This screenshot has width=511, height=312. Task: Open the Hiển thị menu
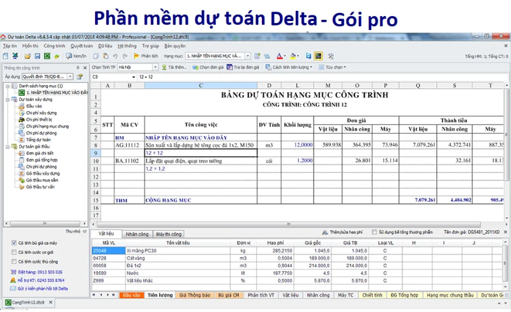click(30, 46)
